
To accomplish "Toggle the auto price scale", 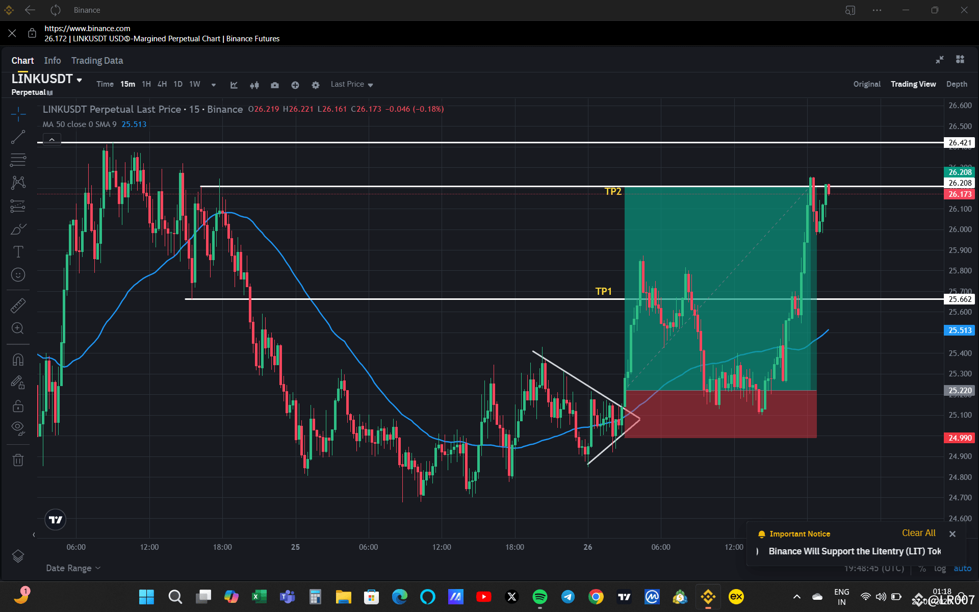I will (x=963, y=568).
